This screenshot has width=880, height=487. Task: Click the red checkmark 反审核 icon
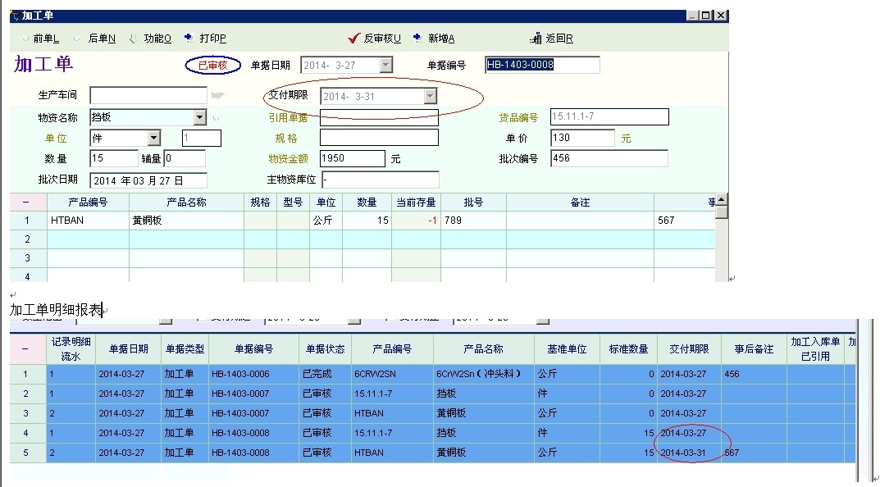click(x=353, y=38)
